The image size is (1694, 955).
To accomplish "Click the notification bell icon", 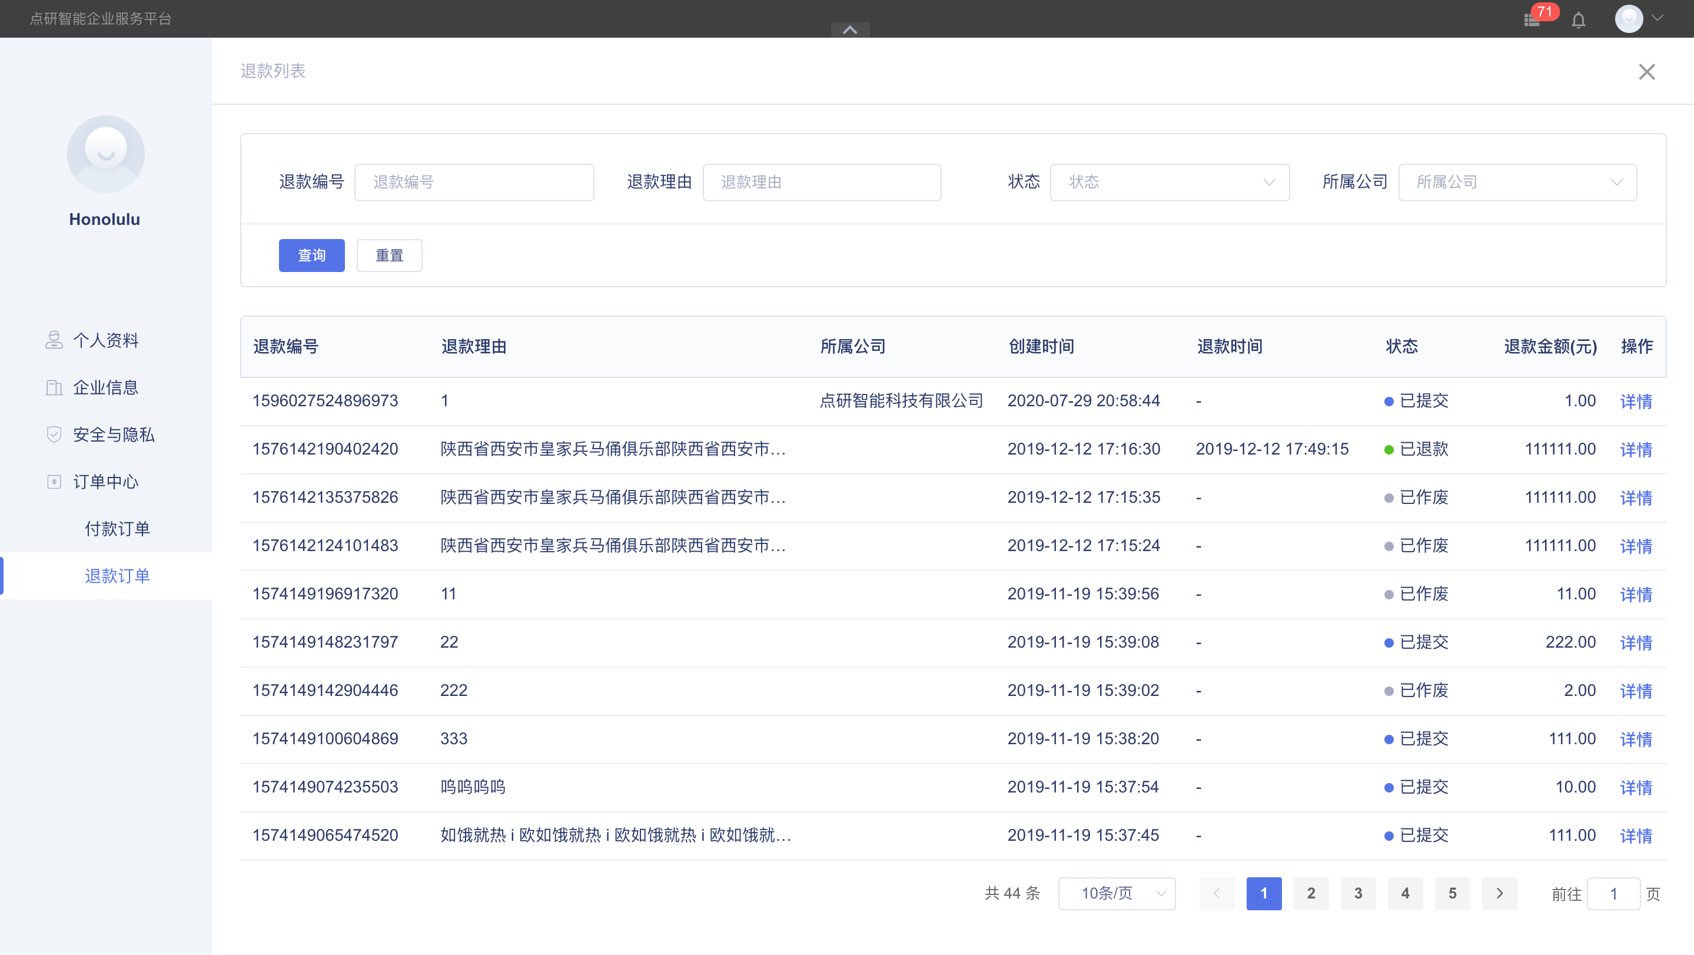I will click(x=1579, y=20).
